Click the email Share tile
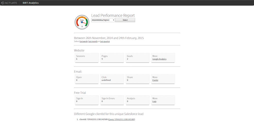 (137, 79)
